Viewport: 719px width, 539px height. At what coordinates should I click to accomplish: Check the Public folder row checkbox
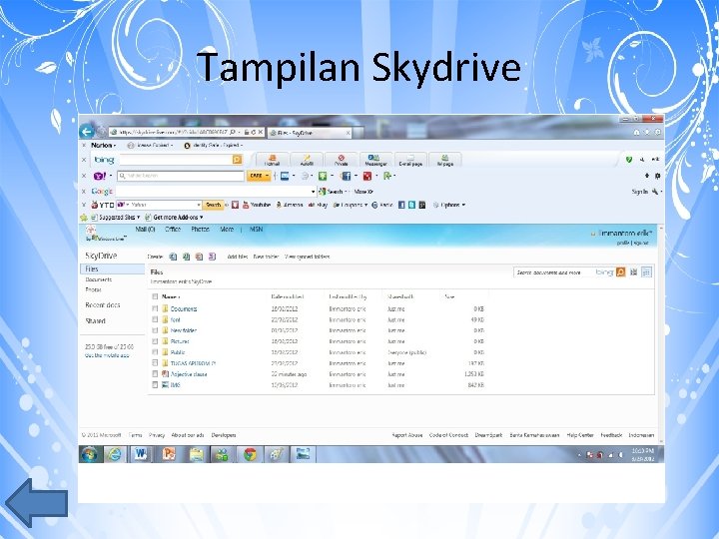tap(155, 352)
